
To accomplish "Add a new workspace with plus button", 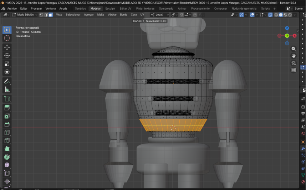I will [x=274, y=8].
